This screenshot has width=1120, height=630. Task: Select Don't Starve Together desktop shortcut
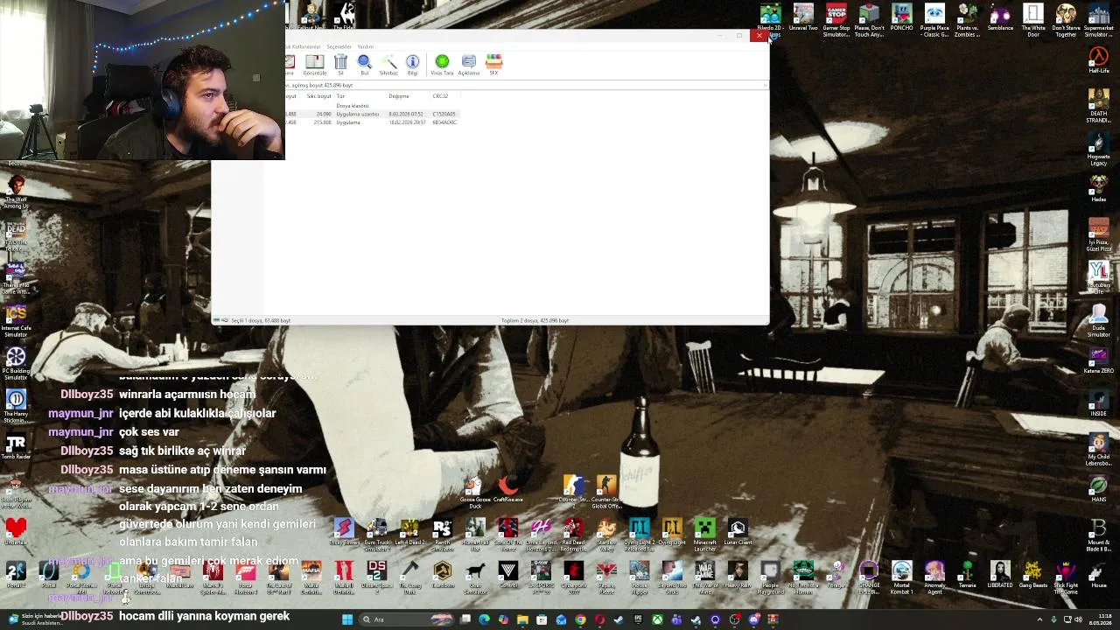[x=1066, y=20]
